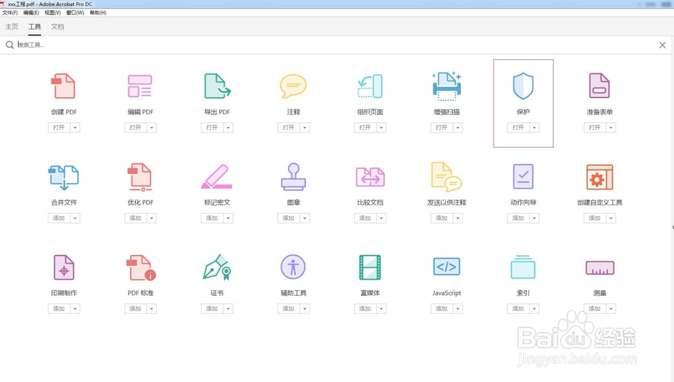Select the 创建自定义工具 gear icon
Screen dimensions: 674x382
(x=600, y=177)
